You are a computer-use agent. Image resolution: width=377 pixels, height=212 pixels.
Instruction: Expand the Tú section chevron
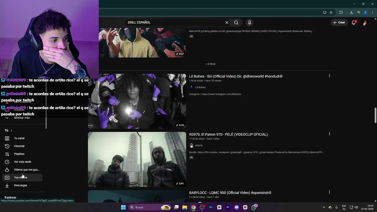coord(11,130)
